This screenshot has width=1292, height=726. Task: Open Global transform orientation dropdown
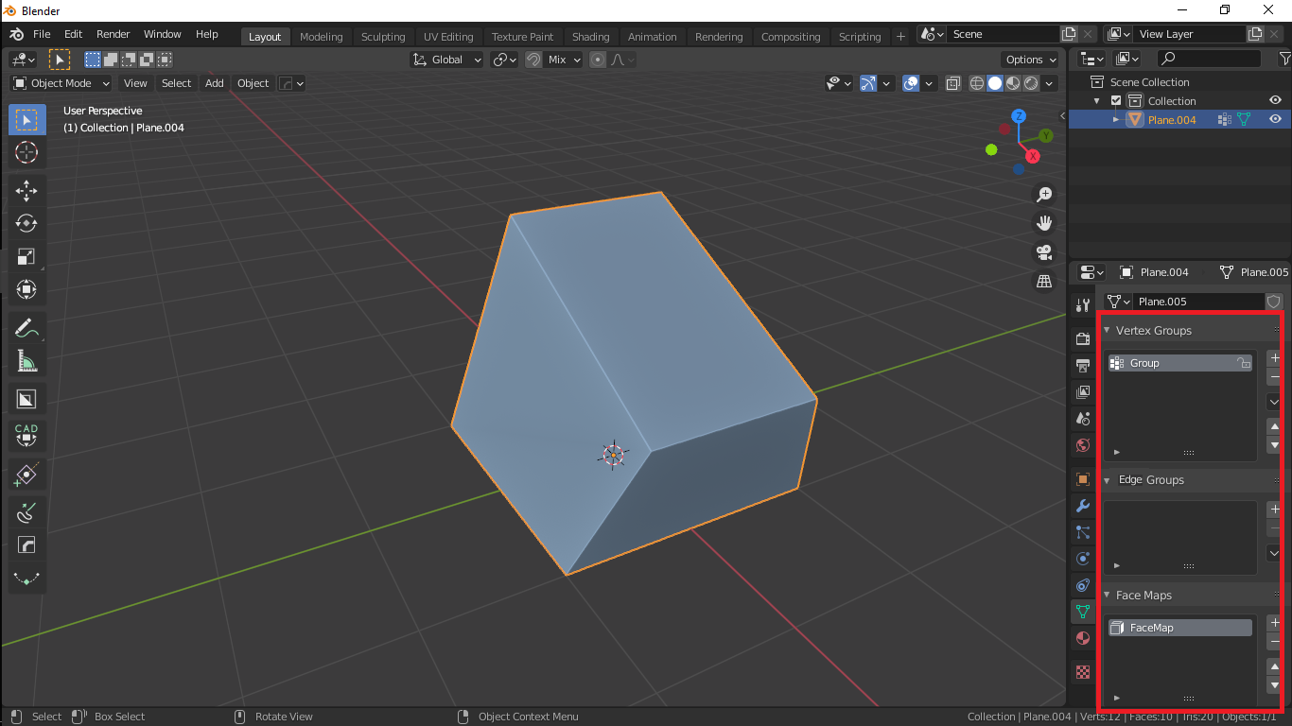point(446,60)
